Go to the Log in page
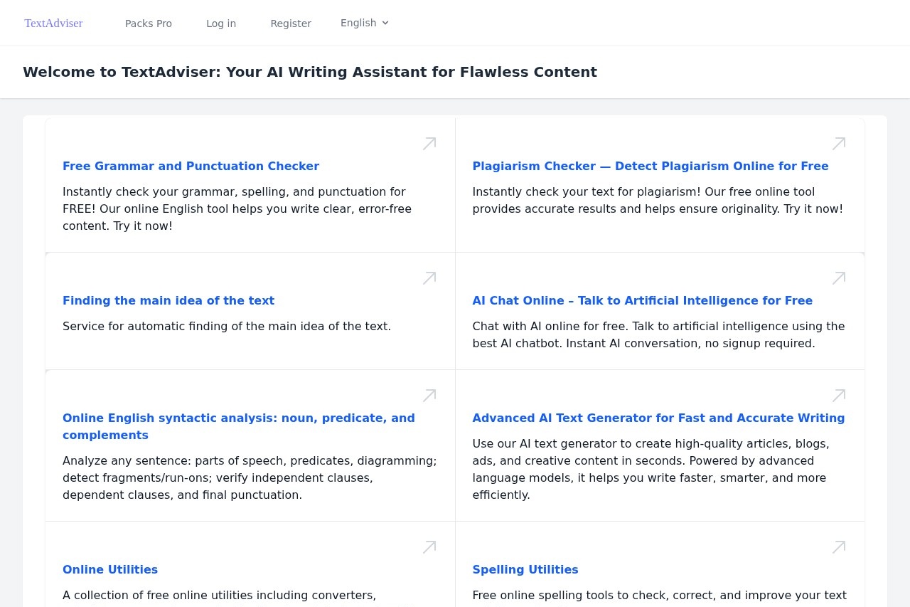 tap(221, 23)
